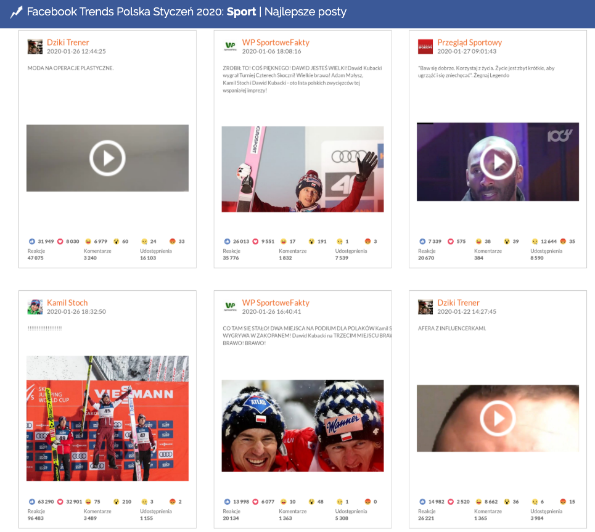
Task: Open Kamil Stoch page name link
Action: click(67, 303)
